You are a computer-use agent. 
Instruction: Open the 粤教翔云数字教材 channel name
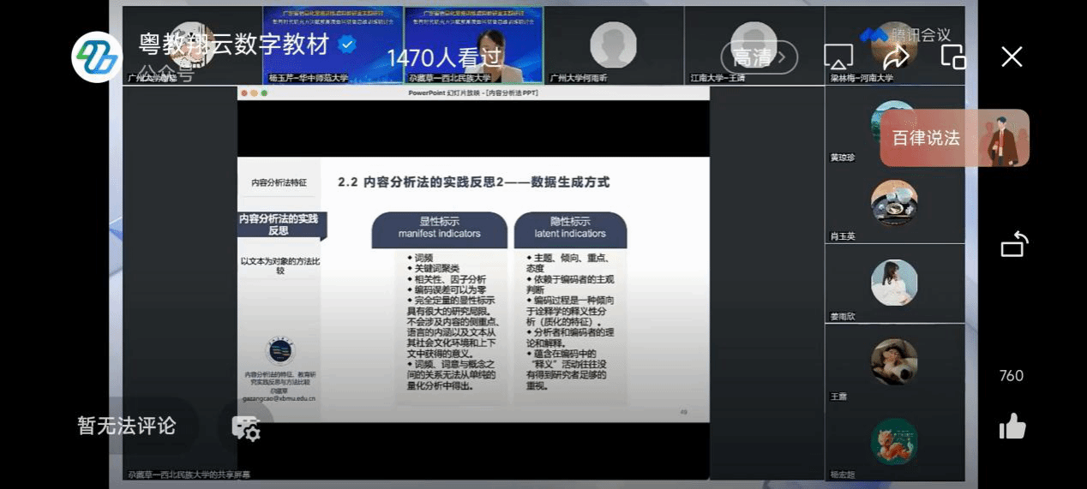[234, 44]
